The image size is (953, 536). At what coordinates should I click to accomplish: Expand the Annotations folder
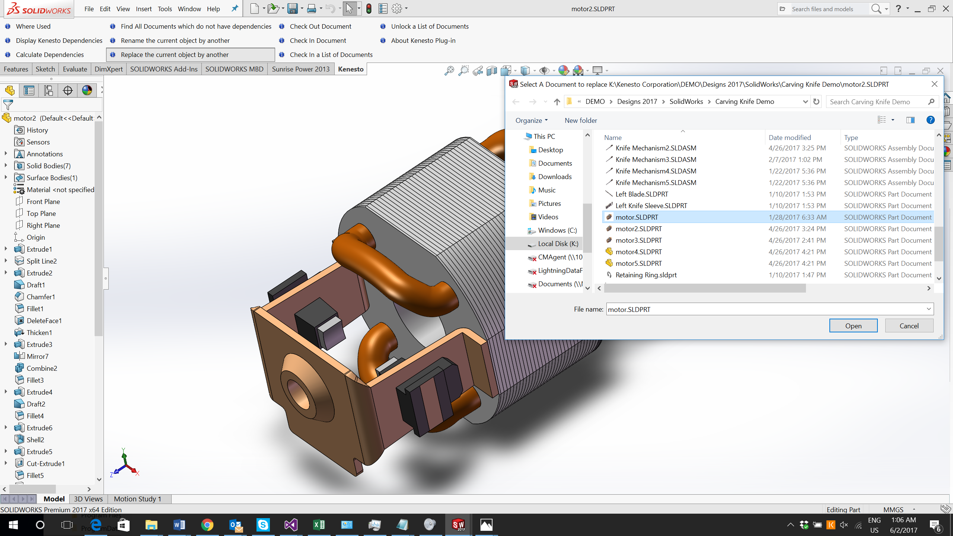(6, 154)
